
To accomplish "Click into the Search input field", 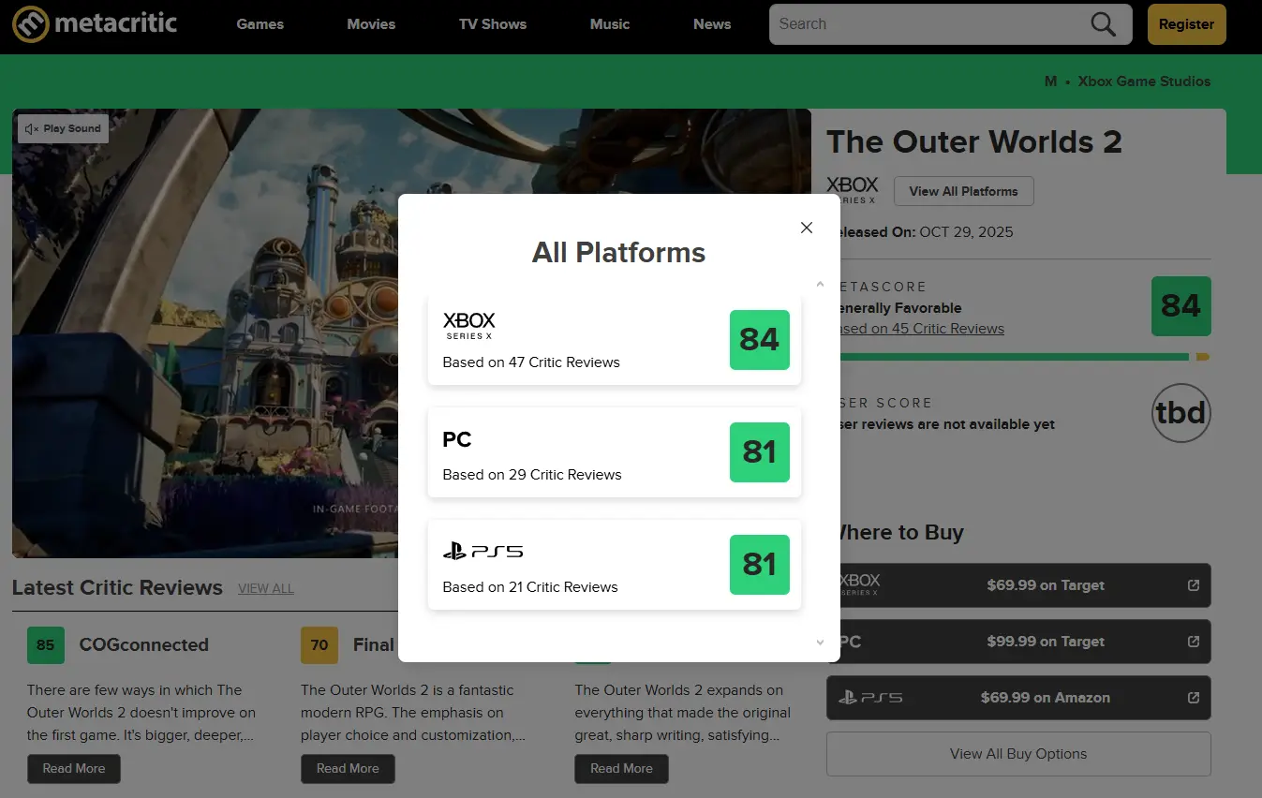I will (x=928, y=24).
